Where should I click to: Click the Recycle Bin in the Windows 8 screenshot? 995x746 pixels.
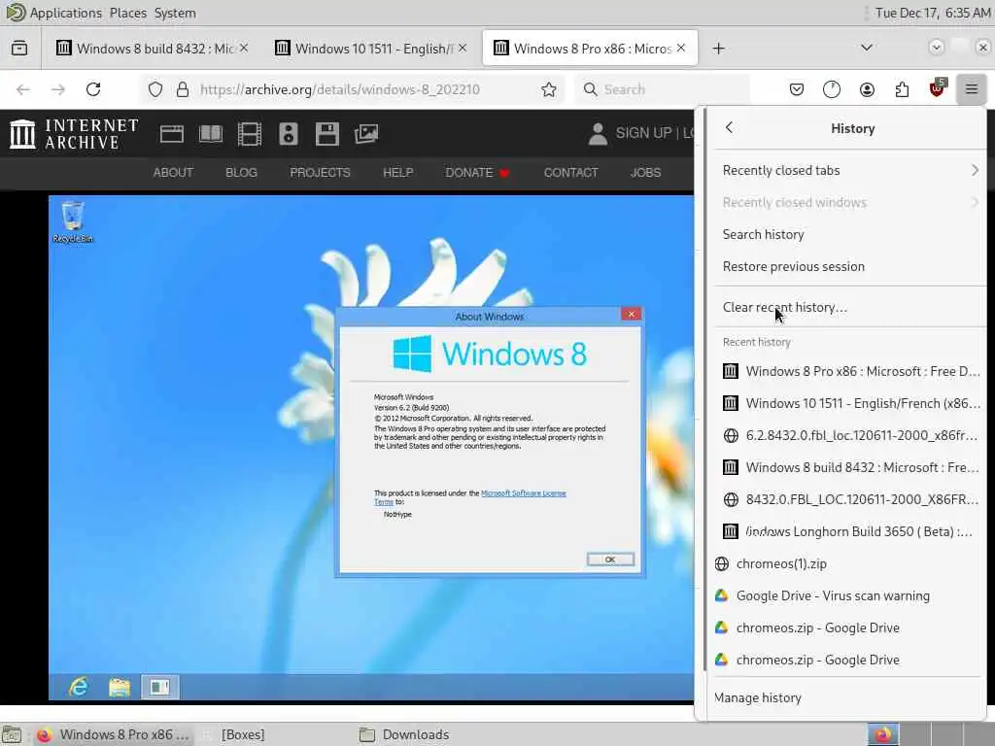click(x=73, y=221)
